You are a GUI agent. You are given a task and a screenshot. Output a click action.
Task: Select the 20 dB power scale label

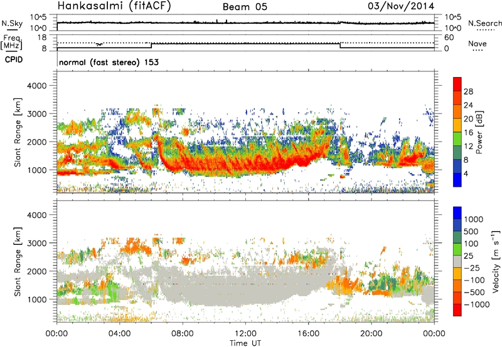(x=468, y=119)
